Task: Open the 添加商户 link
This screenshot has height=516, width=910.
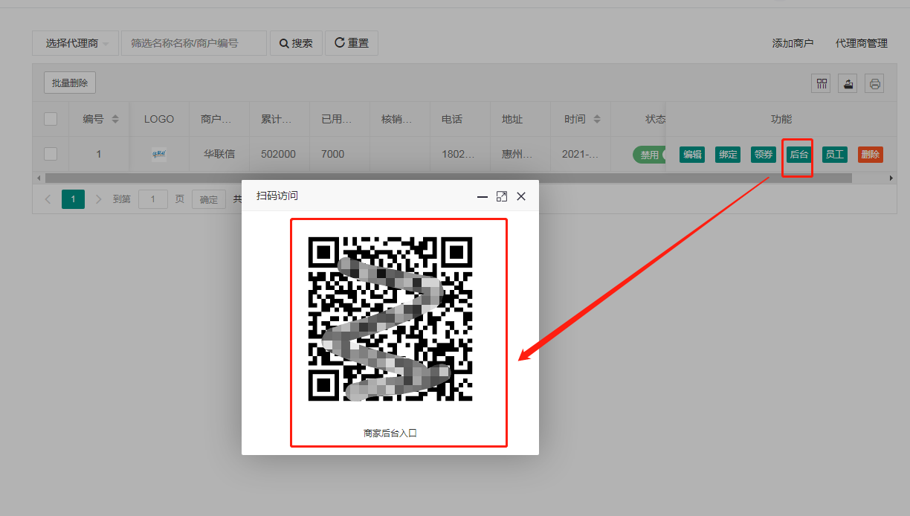Action: coord(793,43)
